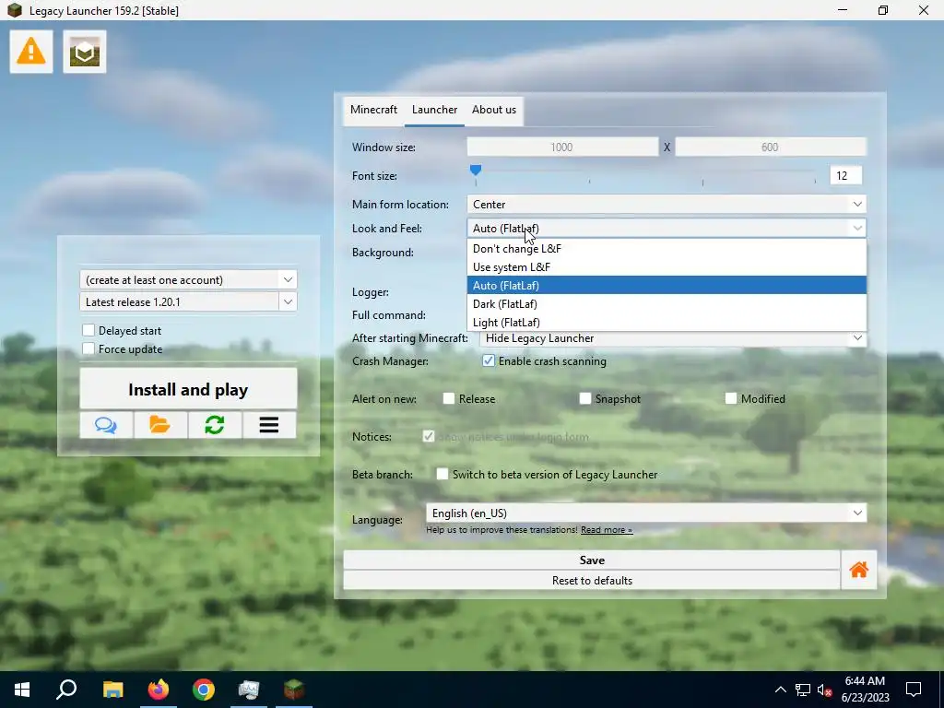This screenshot has width=944, height=708.
Task: Launch File Explorer from taskbar
Action: (112, 690)
